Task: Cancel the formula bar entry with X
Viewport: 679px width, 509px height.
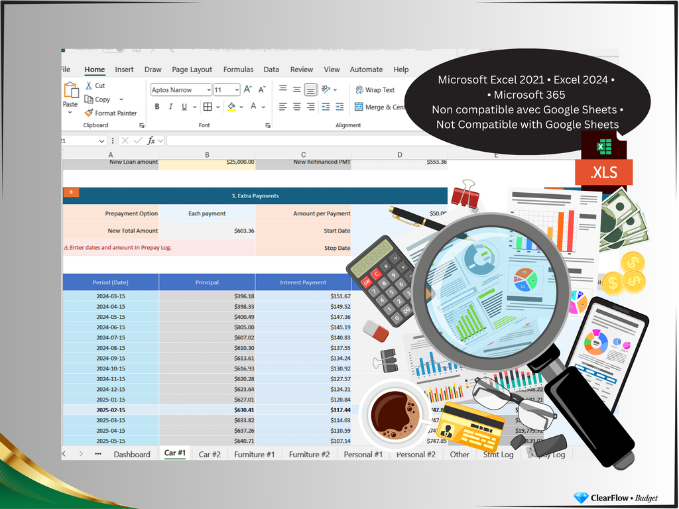Action: tap(125, 141)
